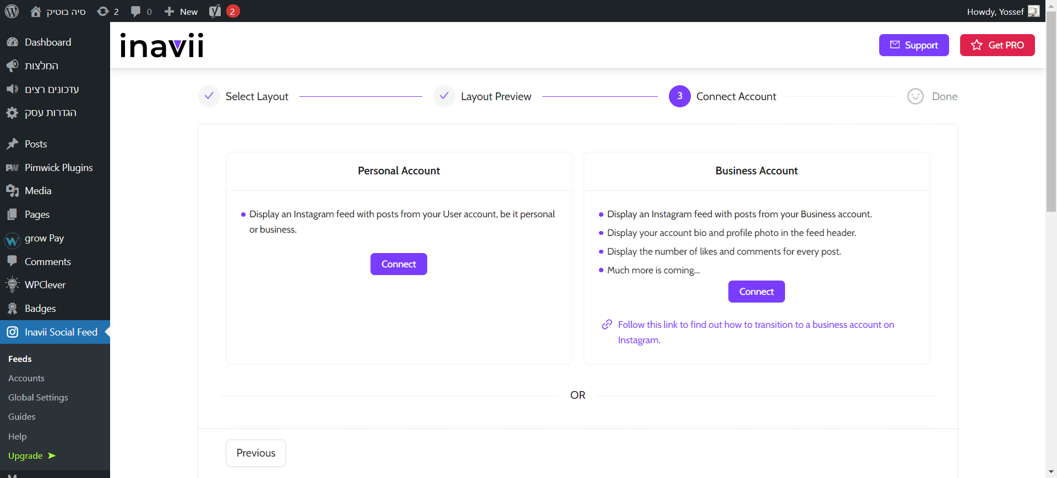The image size is (1057, 478).
Task: Open the updates refresh icon
Action: 103,11
